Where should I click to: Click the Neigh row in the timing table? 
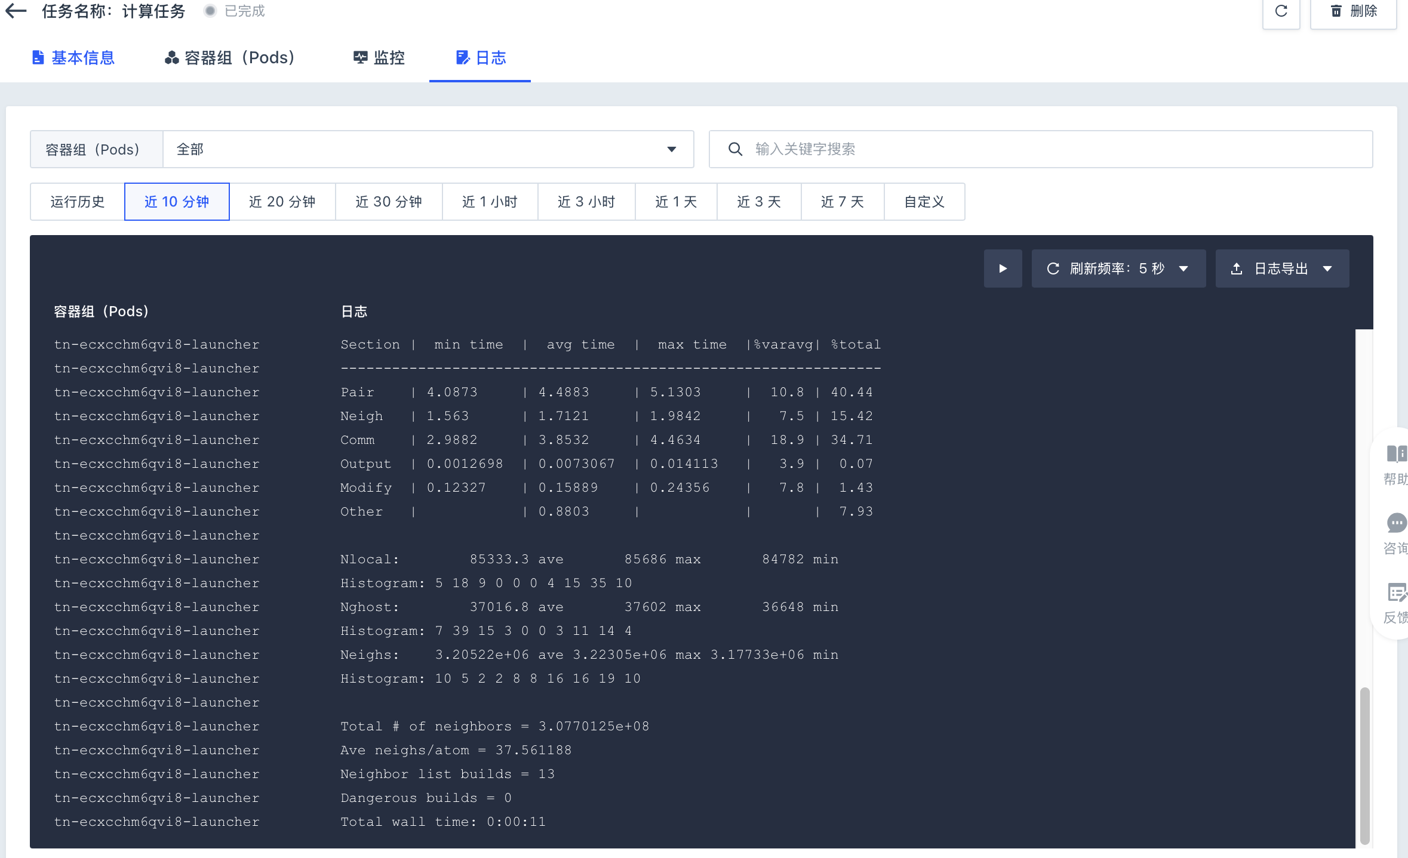(x=607, y=416)
